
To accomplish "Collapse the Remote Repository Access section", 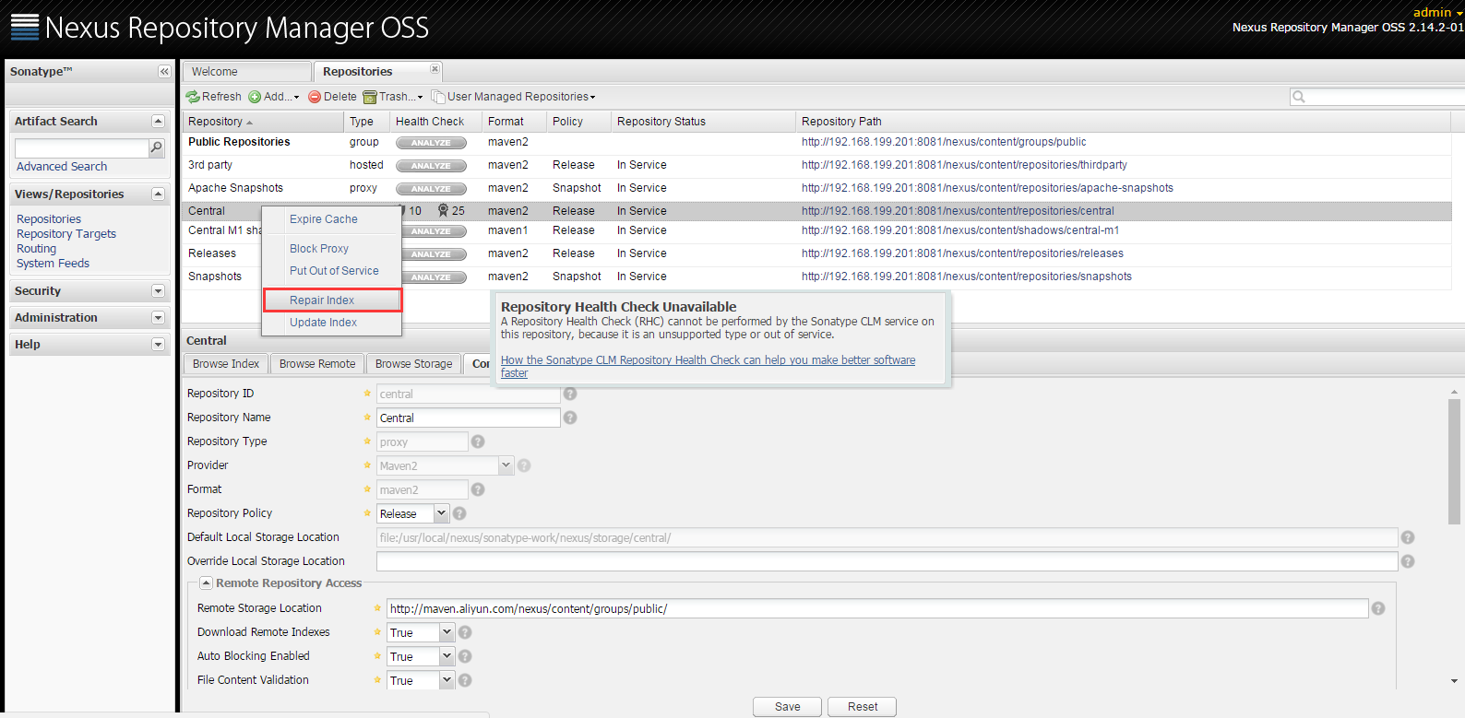I will point(207,583).
